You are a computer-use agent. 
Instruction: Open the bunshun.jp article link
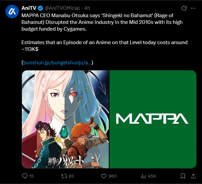pos(57,63)
